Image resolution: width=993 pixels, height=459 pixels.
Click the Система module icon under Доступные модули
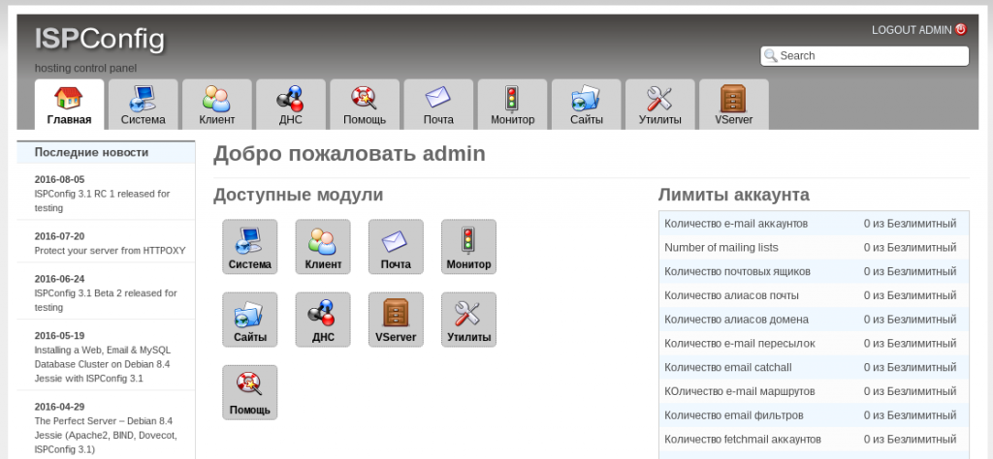[249, 247]
